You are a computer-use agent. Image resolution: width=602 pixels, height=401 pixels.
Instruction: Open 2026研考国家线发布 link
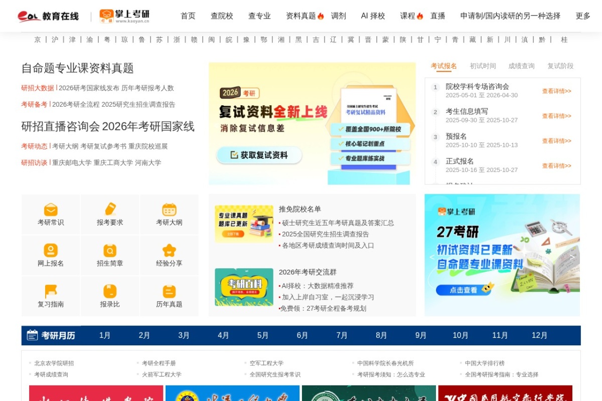click(x=89, y=88)
